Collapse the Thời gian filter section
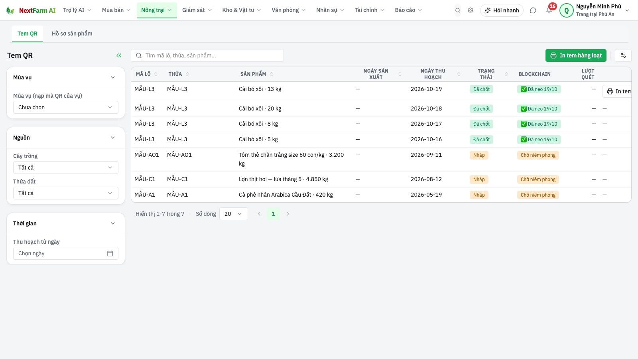 tap(113, 223)
